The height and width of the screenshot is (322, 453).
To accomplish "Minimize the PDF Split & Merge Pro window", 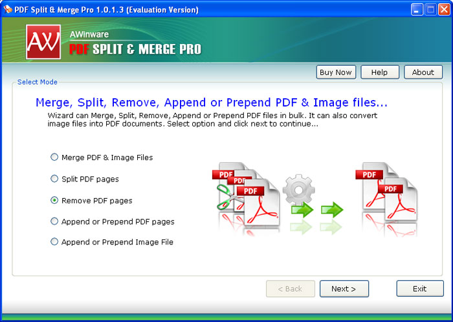I will [417, 10].
